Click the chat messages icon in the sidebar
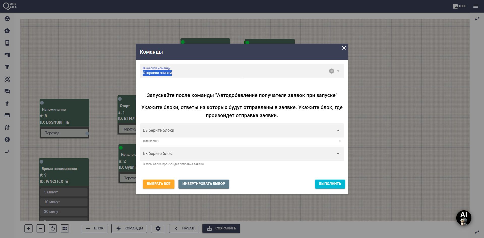The height and width of the screenshot is (238, 484). click(x=7, y=91)
